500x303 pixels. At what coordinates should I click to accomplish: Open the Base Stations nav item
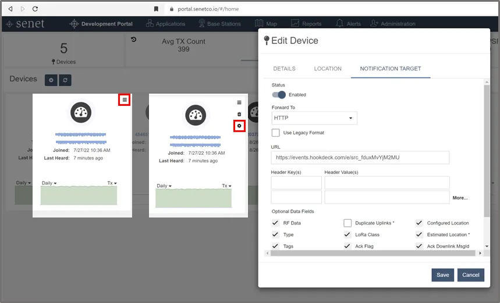coord(219,24)
